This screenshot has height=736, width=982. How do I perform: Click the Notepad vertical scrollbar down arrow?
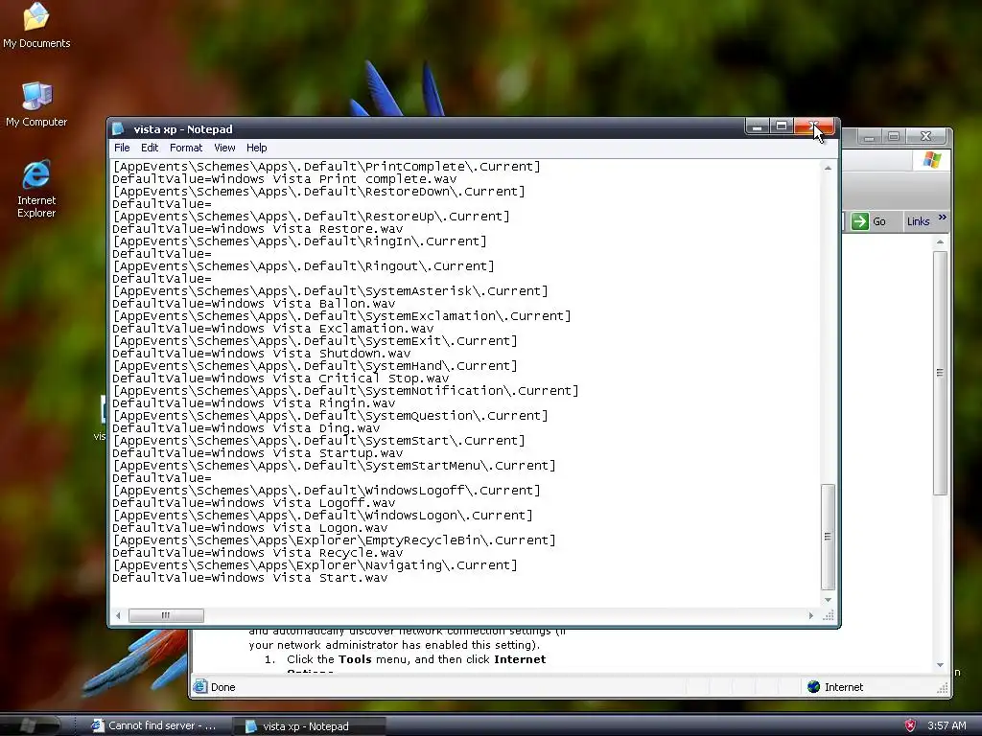point(828,600)
